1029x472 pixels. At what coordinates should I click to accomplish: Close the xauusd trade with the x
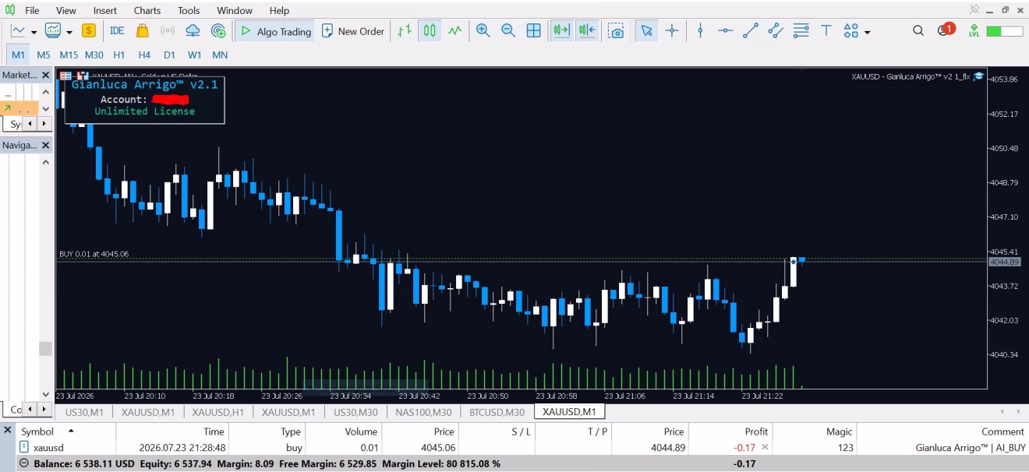765,447
